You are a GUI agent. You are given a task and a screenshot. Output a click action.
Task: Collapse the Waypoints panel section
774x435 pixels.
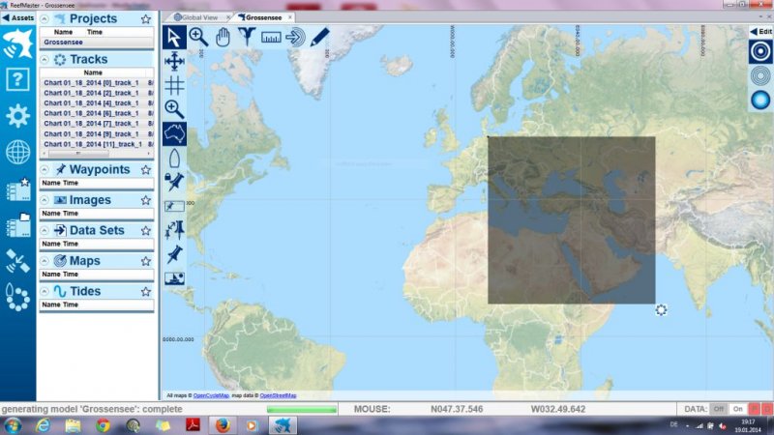(x=45, y=169)
